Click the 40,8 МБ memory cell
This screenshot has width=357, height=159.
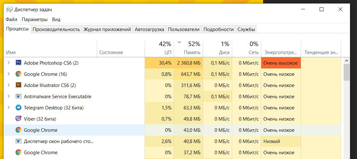click(188, 141)
